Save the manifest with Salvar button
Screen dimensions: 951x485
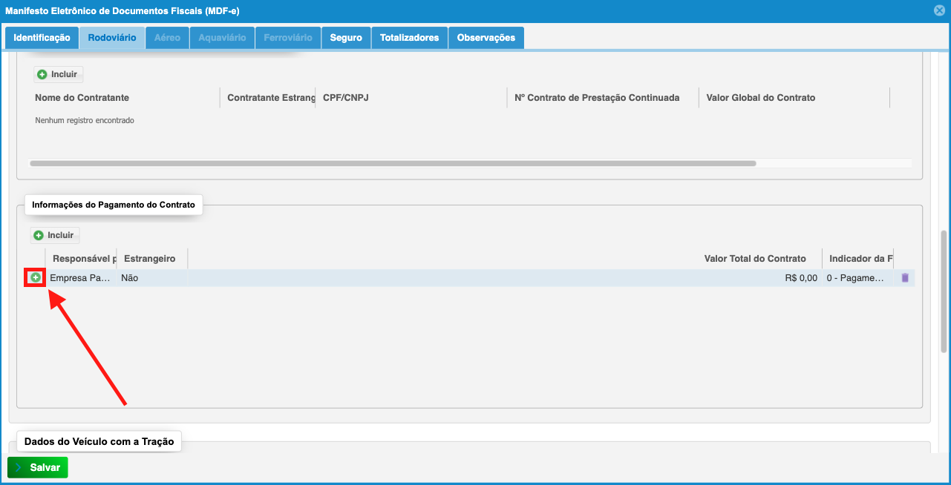38,468
